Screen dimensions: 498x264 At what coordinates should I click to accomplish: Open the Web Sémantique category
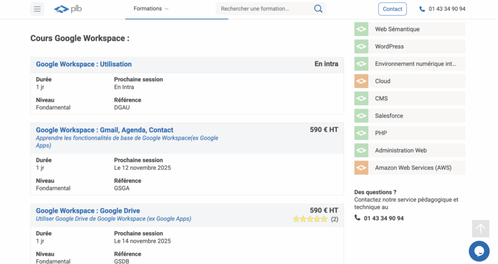coord(409,29)
